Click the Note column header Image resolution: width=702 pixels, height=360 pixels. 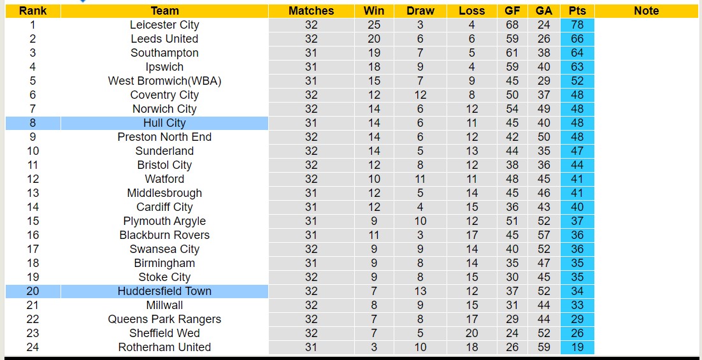coord(647,11)
